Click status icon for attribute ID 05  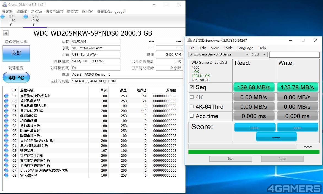pos(6,111)
